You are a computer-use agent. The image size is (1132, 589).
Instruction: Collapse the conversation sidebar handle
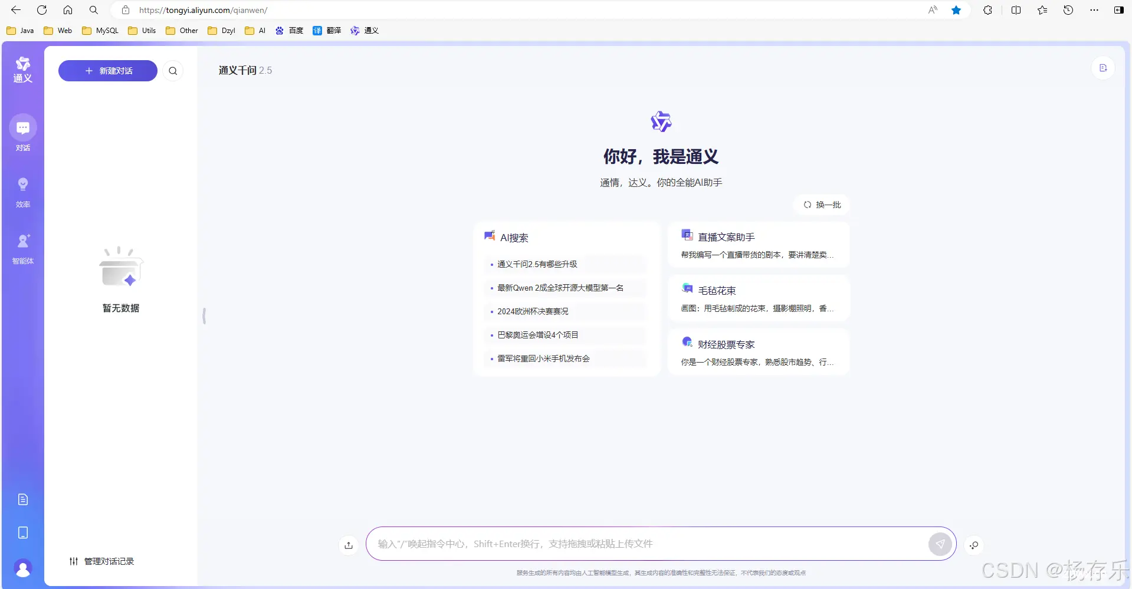pyautogui.click(x=204, y=316)
